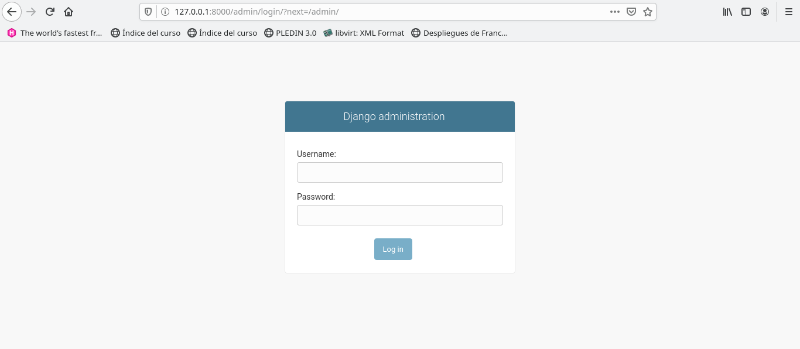Viewport: 800px width, 349px height.
Task: Click the tracking protection shield icon
Action: 148,12
